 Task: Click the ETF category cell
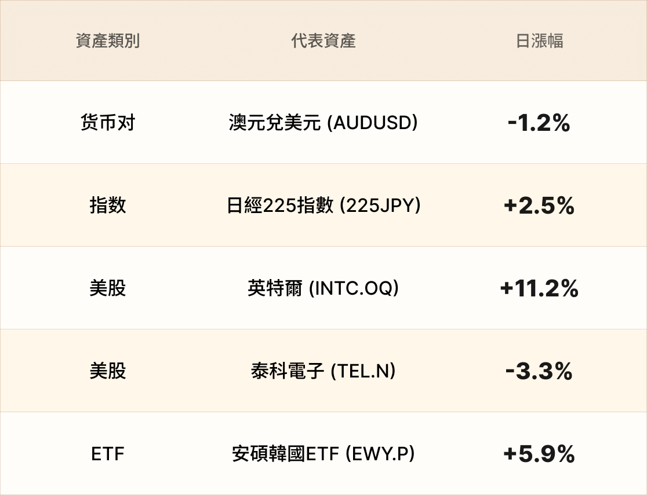pyautogui.click(x=108, y=454)
